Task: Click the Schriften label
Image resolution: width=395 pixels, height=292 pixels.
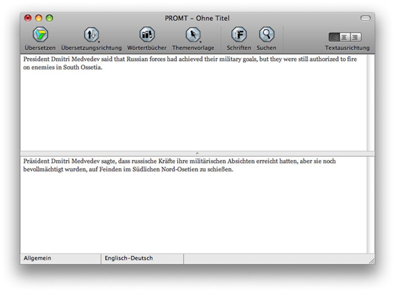Action: click(239, 48)
